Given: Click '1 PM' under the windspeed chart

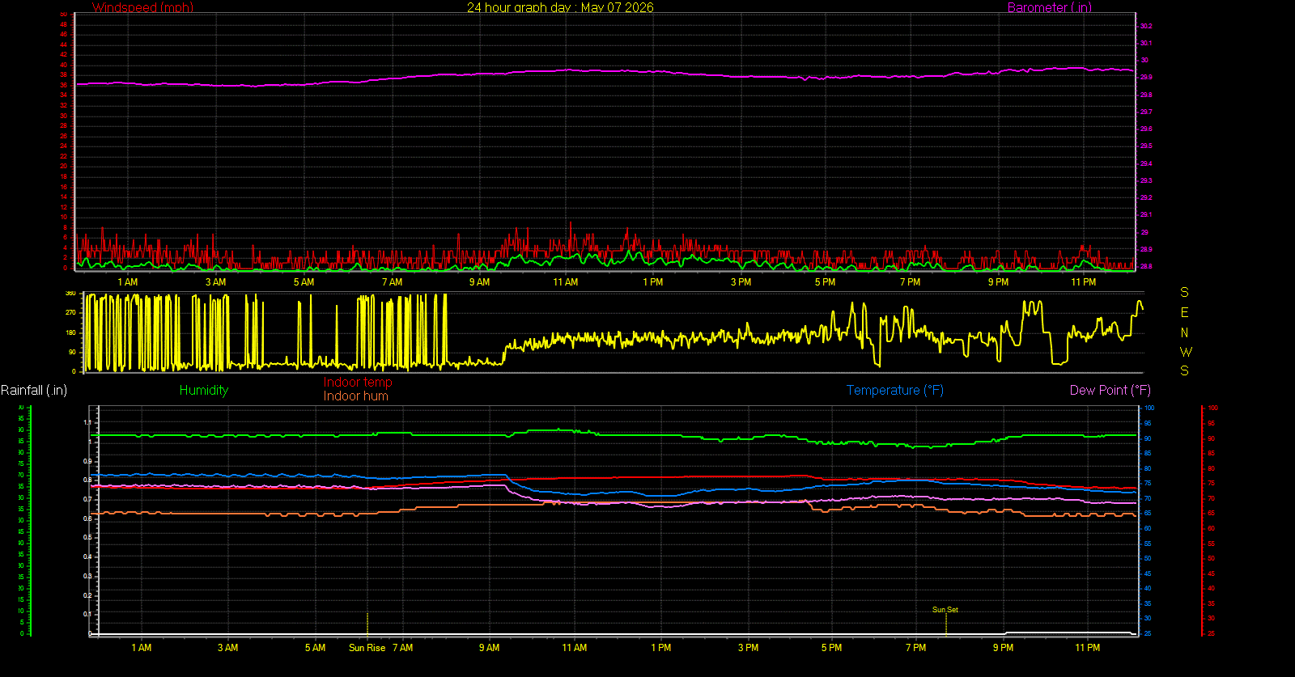Looking at the screenshot, I should pos(653,282).
